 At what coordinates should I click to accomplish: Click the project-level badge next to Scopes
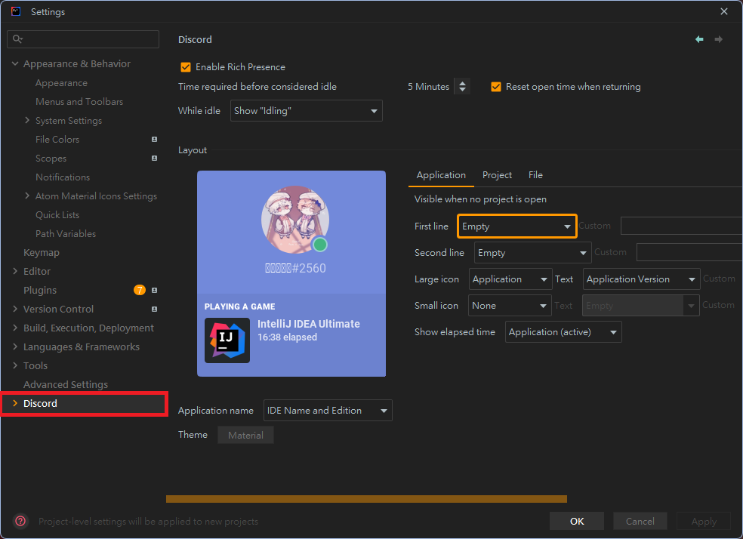point(154,158)
